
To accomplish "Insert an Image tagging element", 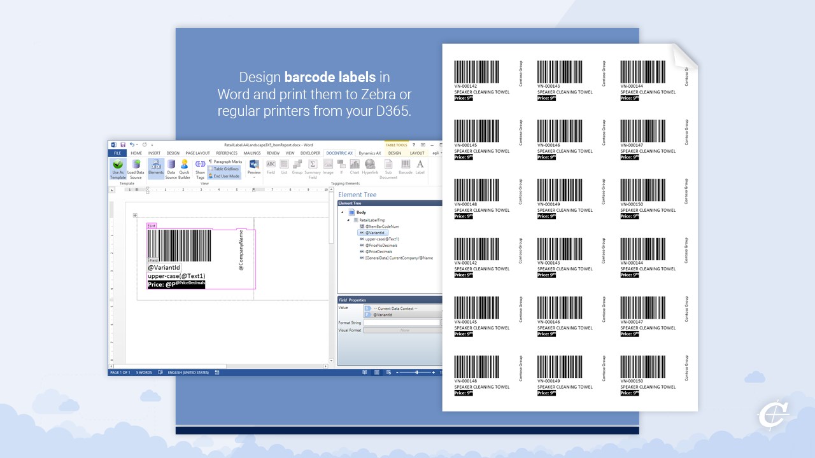I will [329, 167].
